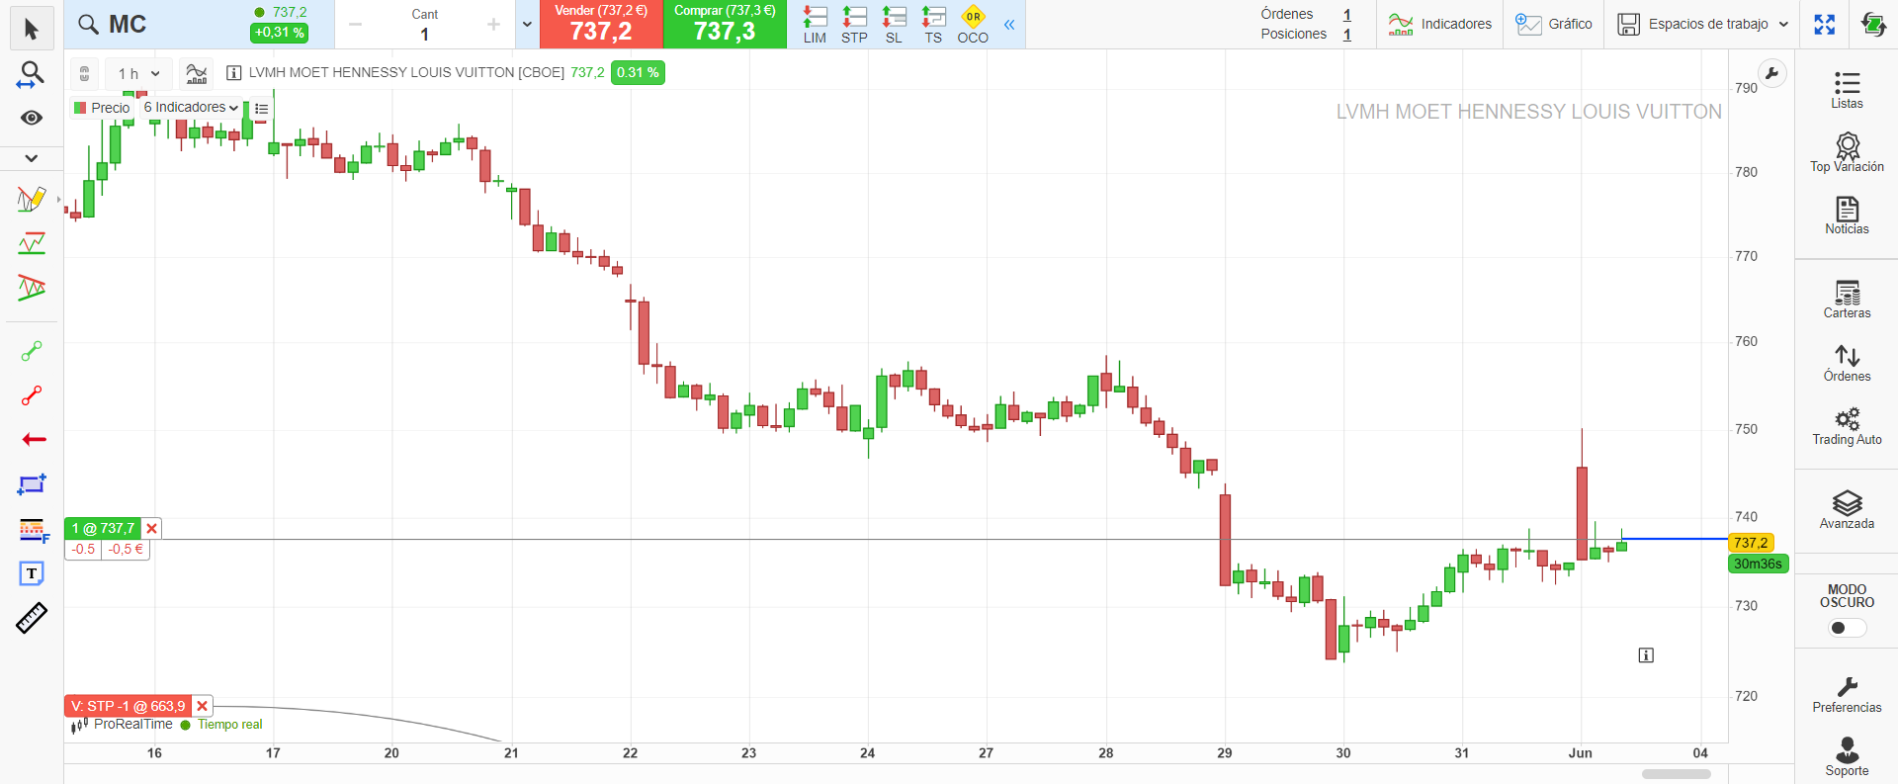Cancel the STP -1 @ 663,9 order
1898x784 pixels.
pos(202,706)
